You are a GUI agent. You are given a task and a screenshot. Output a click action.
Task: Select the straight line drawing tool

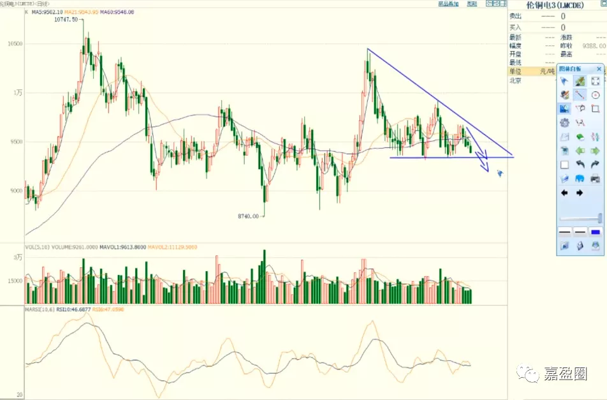click(x=580, y=95)
